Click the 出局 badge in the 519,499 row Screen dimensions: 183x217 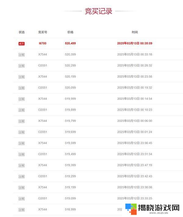click(x=21, y=154)
